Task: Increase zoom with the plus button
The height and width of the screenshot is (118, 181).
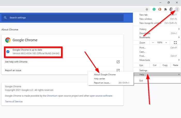Action: [166, 43]
